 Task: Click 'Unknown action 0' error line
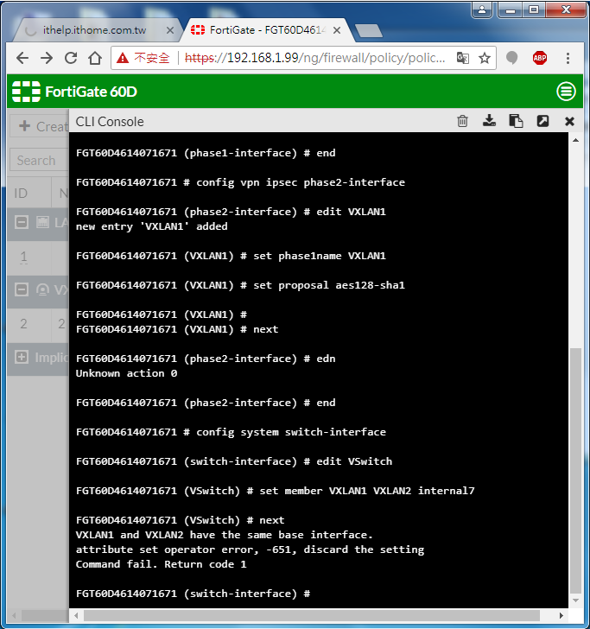pyautogui.click(x=126, y=373)
